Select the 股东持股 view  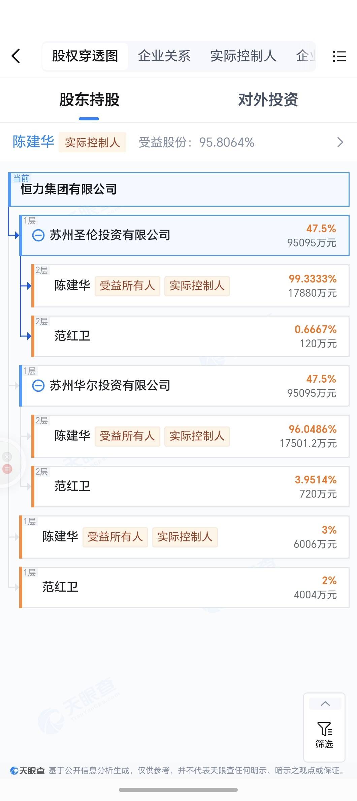[x=89, y=100]
